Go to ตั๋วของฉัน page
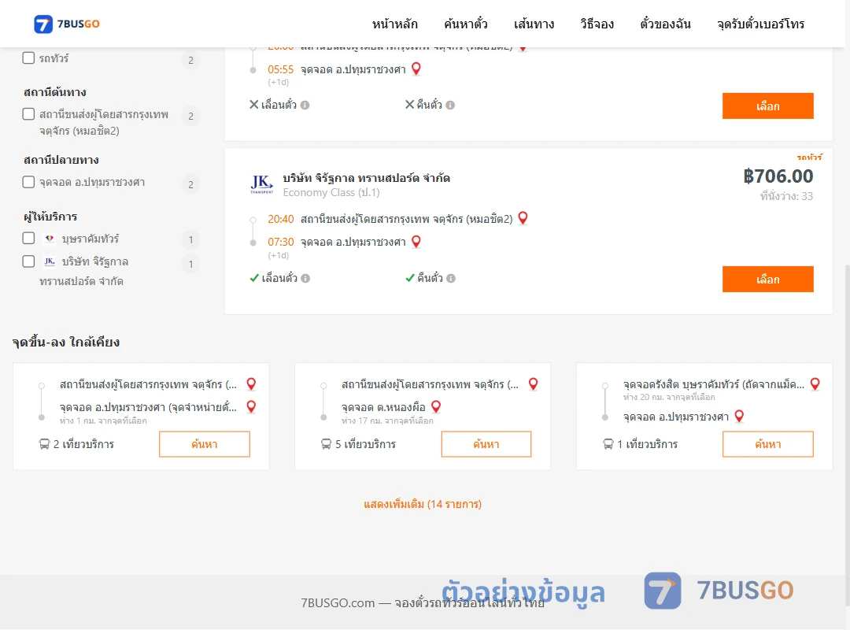Screen dimensions: 850x630 (x=665, y=24)
